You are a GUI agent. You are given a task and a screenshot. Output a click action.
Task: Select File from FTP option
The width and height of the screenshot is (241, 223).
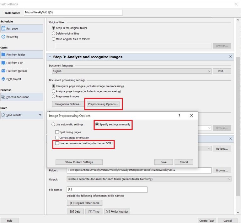(4, 63)
